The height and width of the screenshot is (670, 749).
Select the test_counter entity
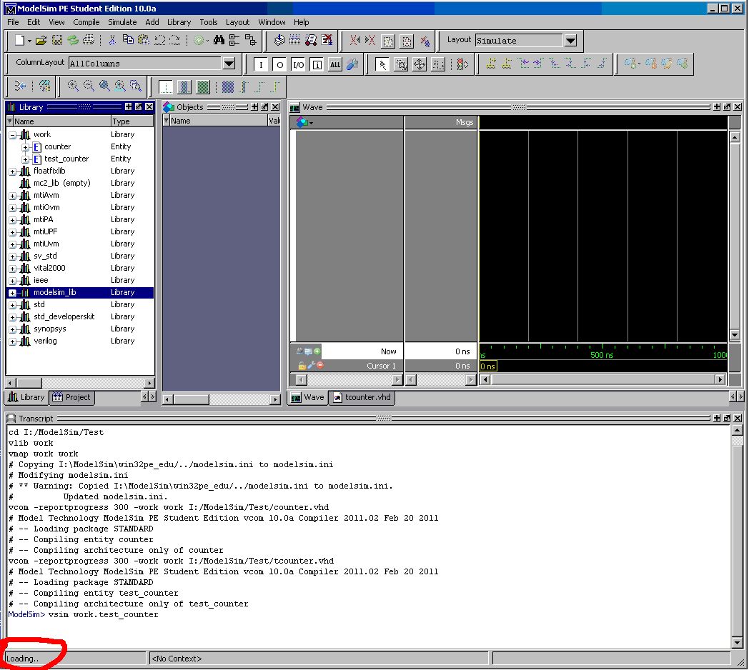[x=66, y=159]
